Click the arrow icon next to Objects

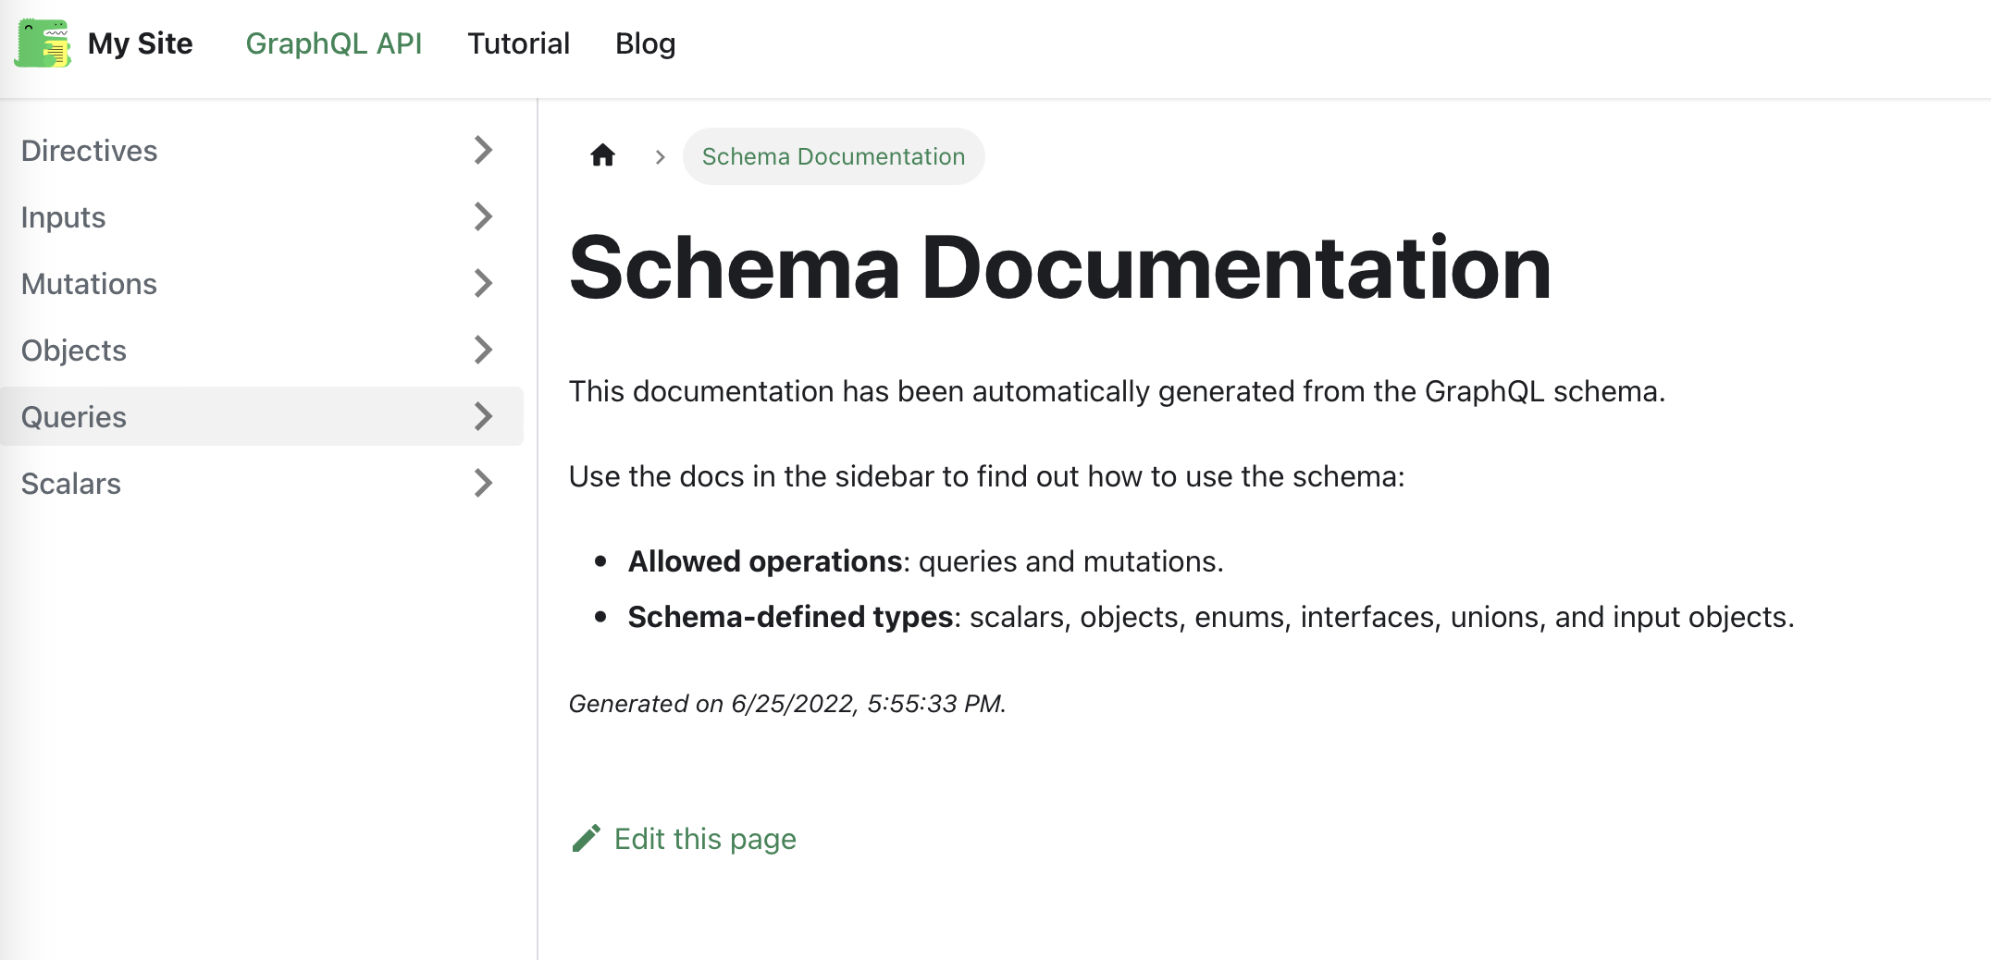pyautogui.click(x=483, y=350)
